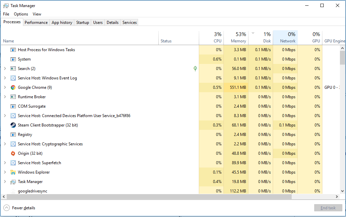This screenshot has height=217, width=346.
Task: Click the Fewer details link
Action: [24, 208]
